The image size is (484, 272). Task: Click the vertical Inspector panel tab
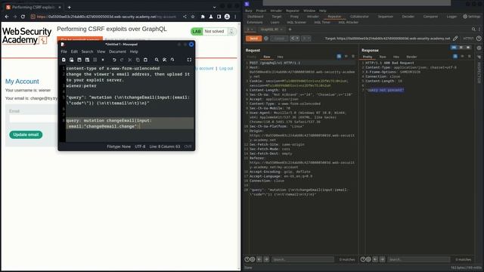479,73
